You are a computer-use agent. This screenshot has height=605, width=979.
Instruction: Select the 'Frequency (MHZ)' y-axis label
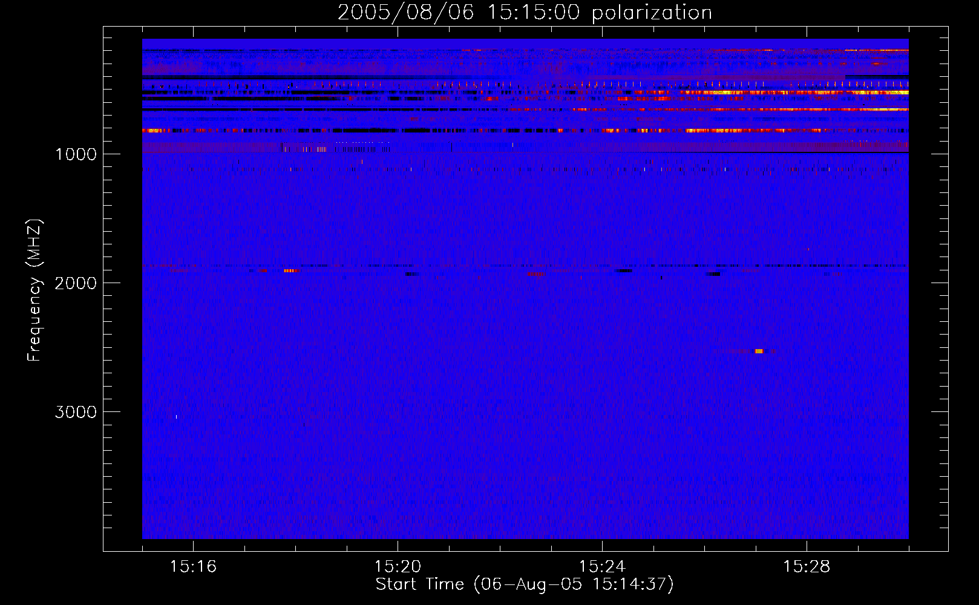34,290
